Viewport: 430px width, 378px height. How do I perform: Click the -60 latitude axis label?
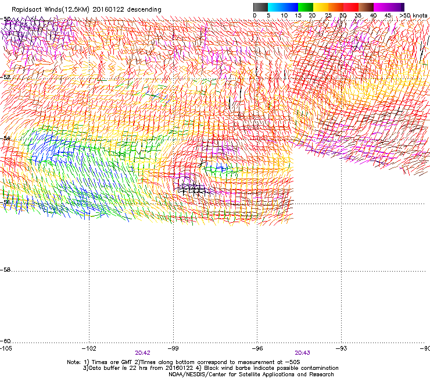[5, 341]
